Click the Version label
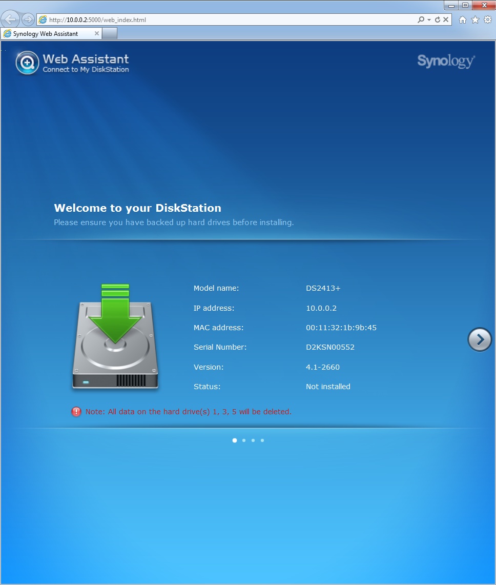This screenshot has width=496, height=585. pos(209,367)
